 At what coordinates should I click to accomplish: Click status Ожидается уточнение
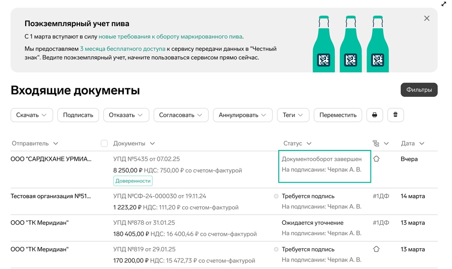313,223
